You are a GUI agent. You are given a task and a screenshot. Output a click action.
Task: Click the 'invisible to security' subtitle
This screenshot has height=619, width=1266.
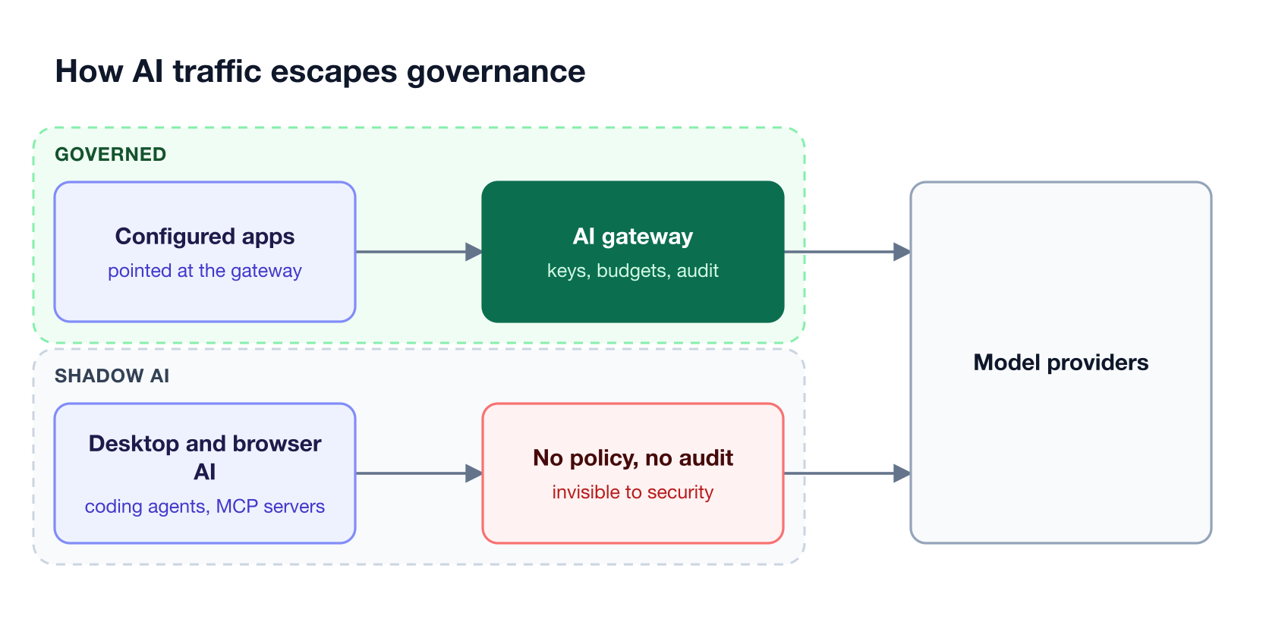tap(633, 492)
